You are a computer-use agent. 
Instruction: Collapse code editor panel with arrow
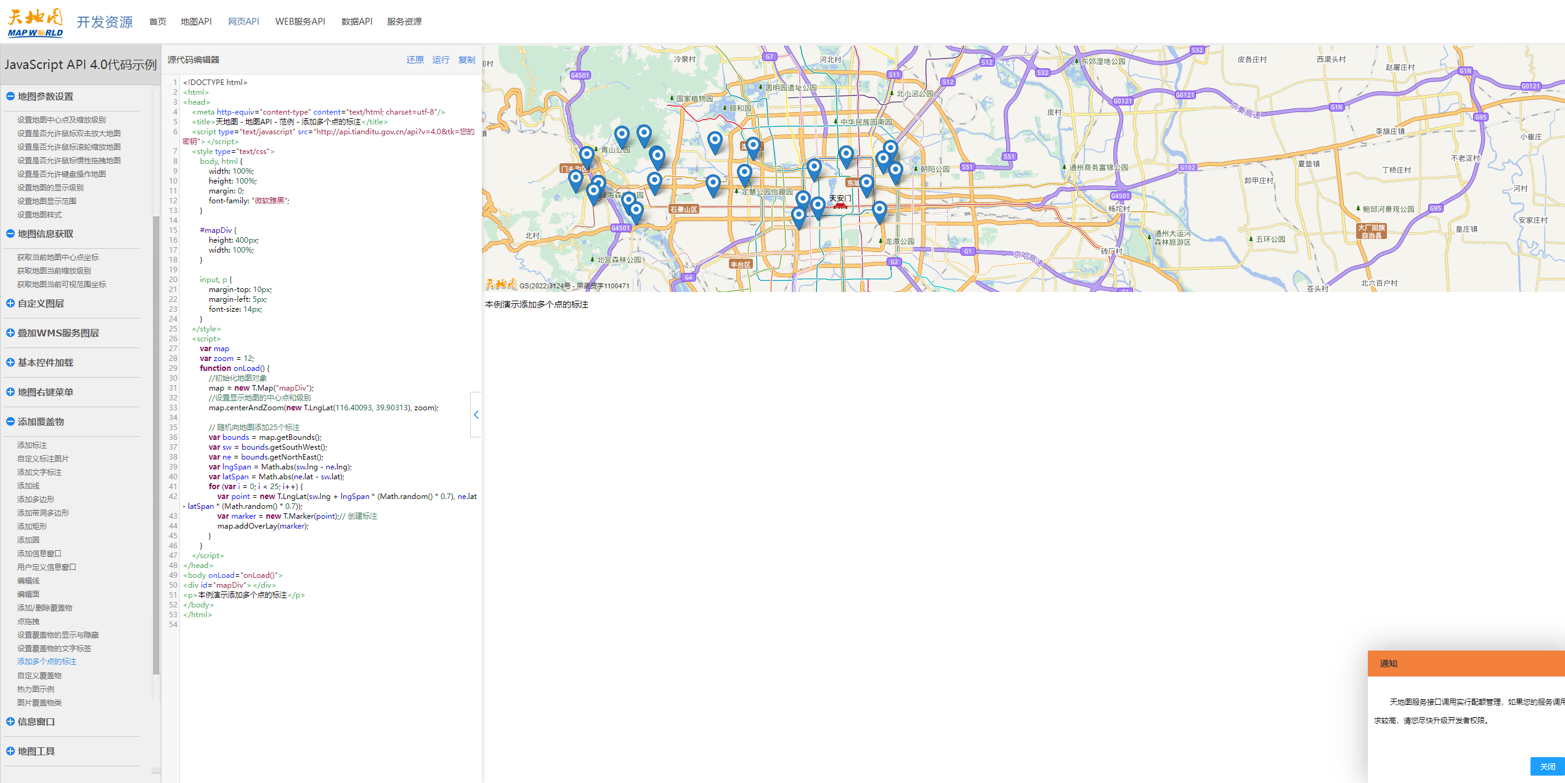coord(476,415)
